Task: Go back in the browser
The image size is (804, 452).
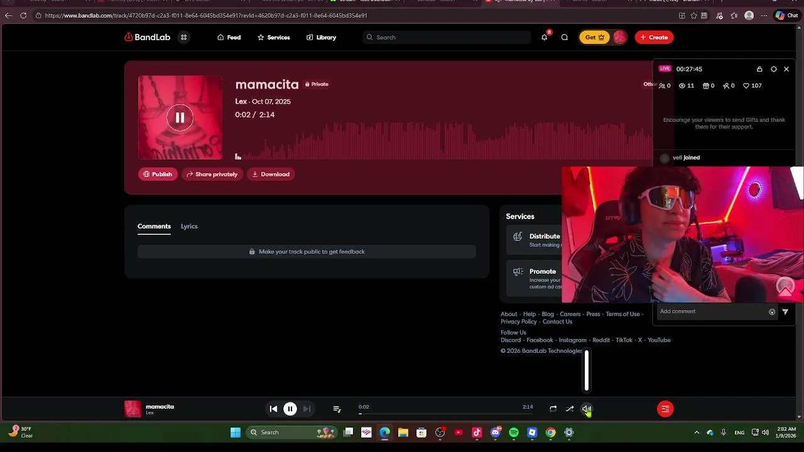Action: point(8,15)
